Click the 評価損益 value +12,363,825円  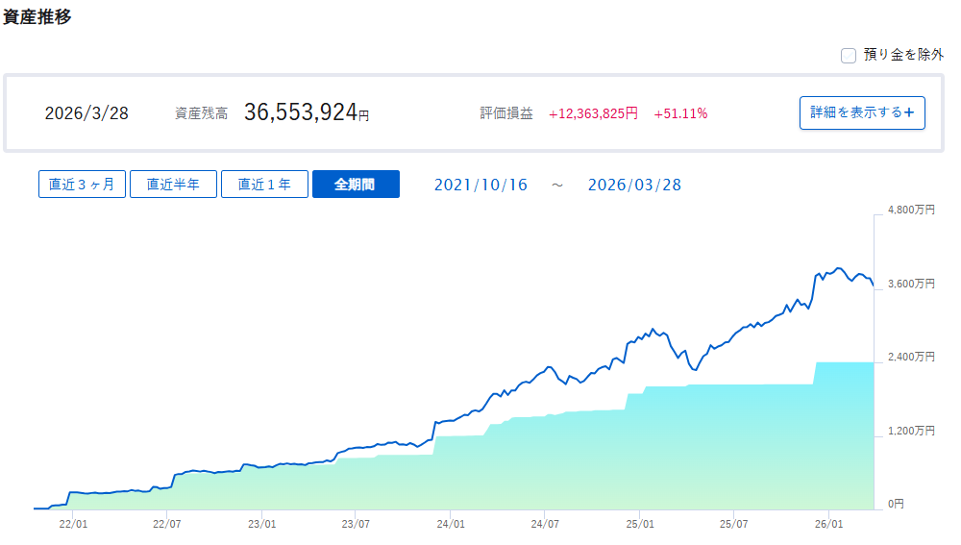(593, 113)
